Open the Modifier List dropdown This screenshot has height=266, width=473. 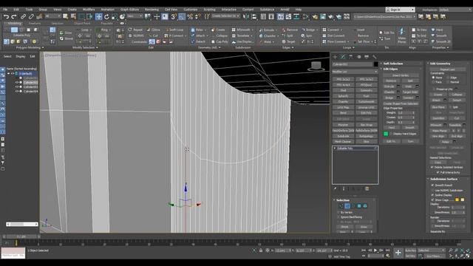[x=355, y=72]
